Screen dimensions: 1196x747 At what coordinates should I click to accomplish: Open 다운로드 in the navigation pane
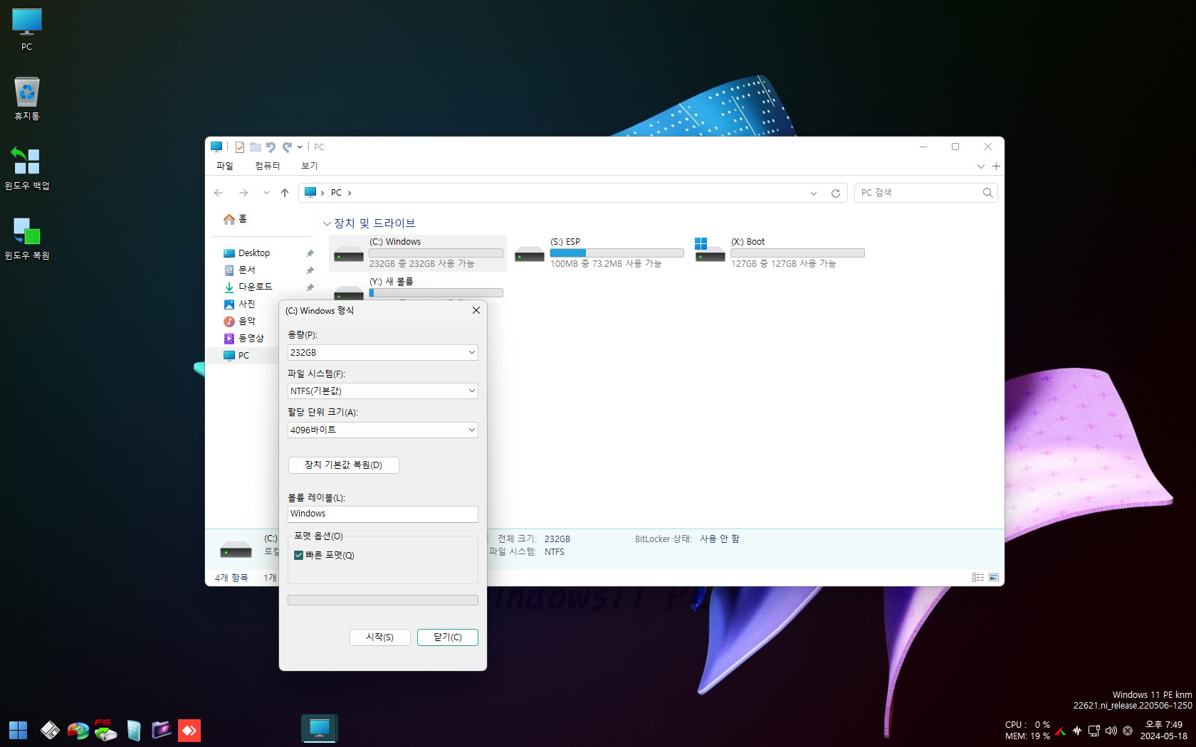[x=248, y=287]
